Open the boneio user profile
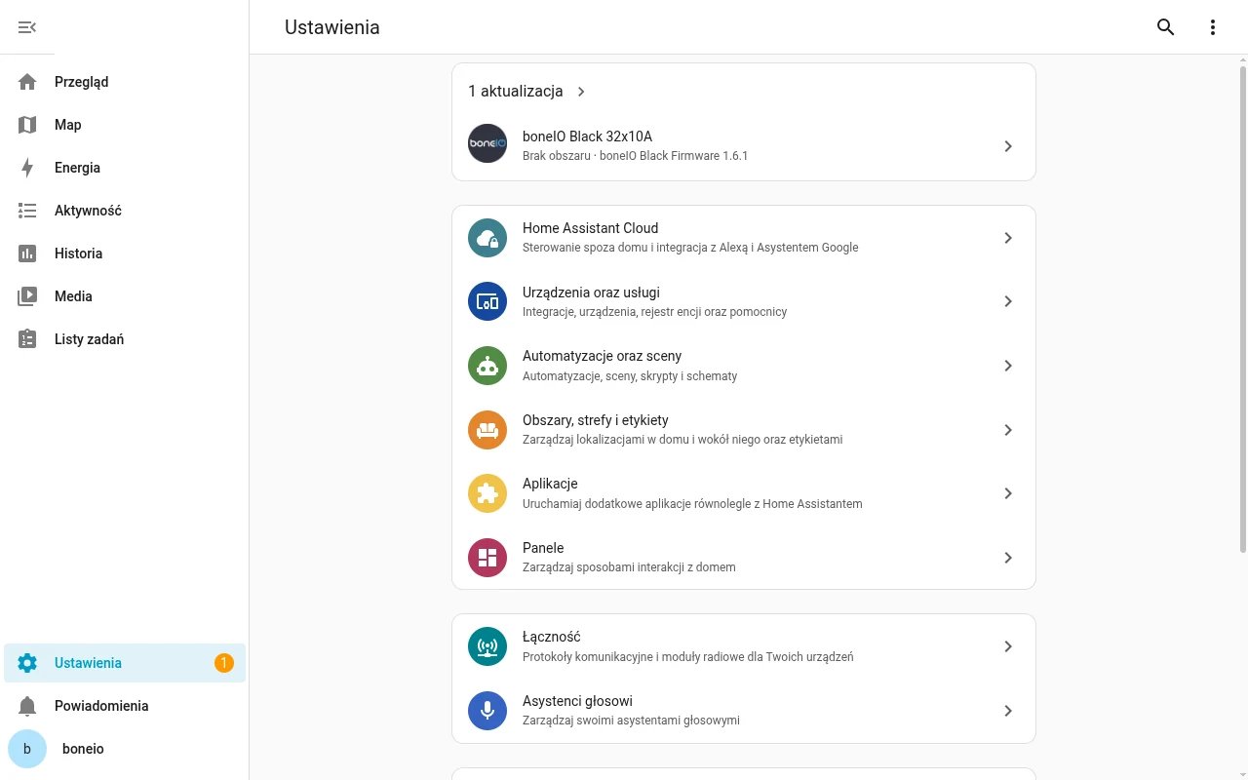1248x780 pixels. coord(125,749)
